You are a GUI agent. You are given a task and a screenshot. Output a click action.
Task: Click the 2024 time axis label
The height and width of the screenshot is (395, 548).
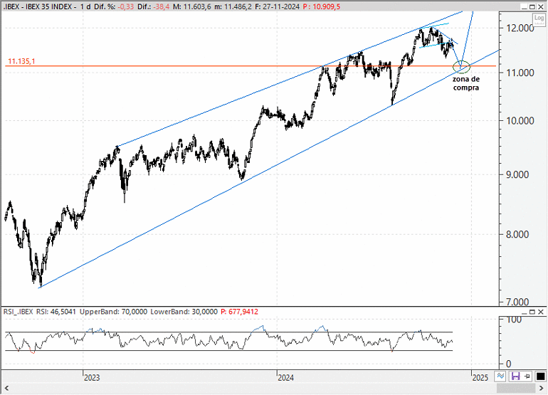pos(286,377)
